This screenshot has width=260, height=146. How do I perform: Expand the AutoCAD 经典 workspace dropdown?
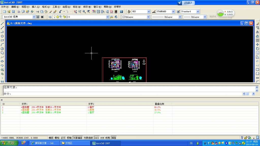34,17
